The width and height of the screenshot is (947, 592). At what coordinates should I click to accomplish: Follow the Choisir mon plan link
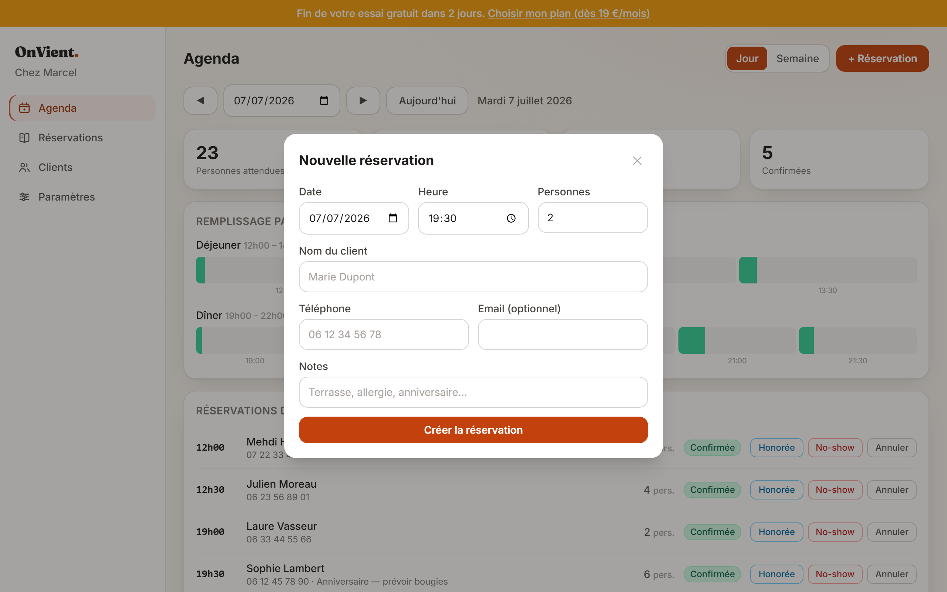569,13
